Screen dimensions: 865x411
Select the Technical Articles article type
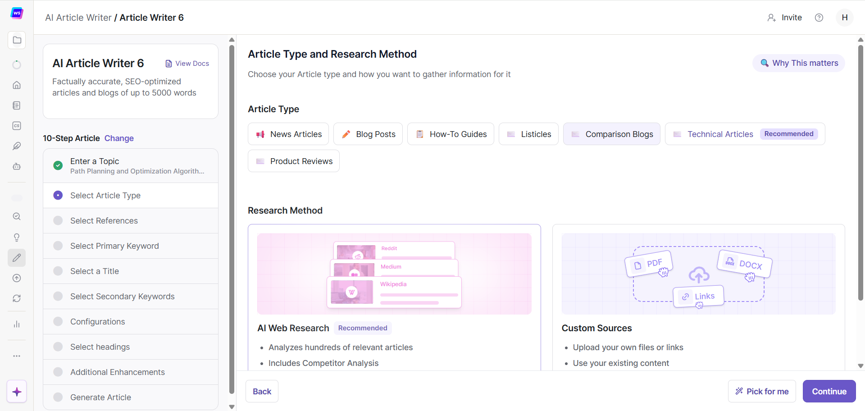click(x=721, y=134)
